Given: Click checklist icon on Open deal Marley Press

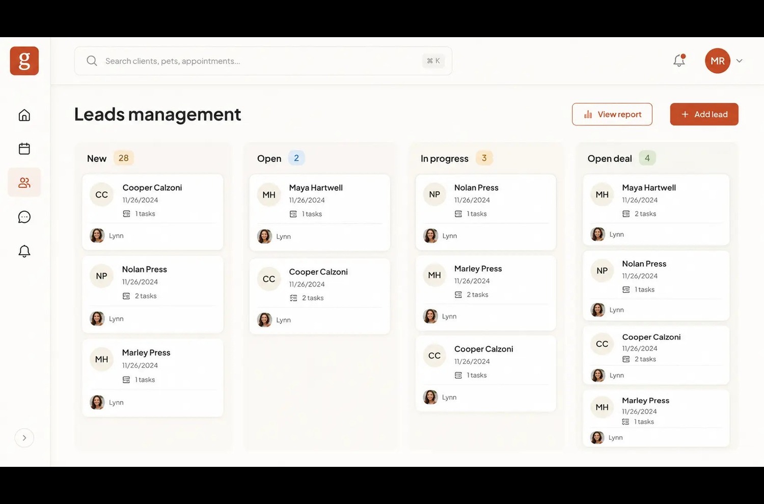Looking at the screenshot, I should click(x=625, y=422).
